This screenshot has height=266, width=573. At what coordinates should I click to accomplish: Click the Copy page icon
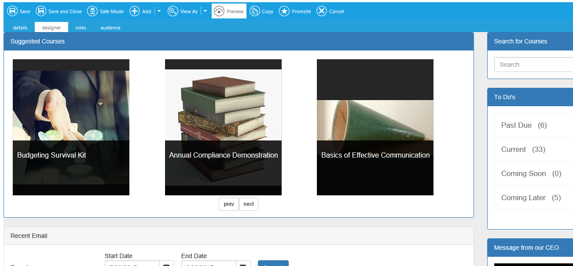point(255,11)
